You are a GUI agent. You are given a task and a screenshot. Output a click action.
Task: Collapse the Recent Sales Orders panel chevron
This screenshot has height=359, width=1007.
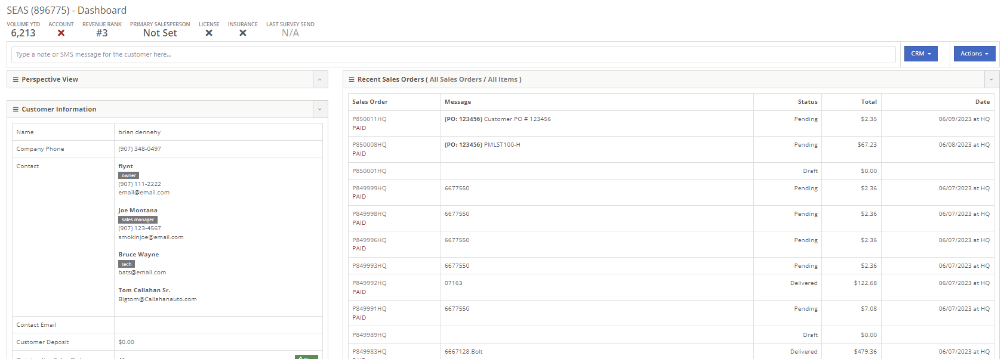click(x=991, y=79)
